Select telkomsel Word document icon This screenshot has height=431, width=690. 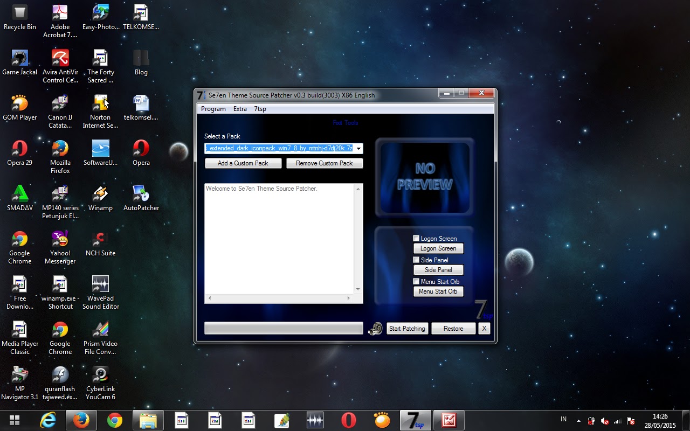[x=141, y=108]
